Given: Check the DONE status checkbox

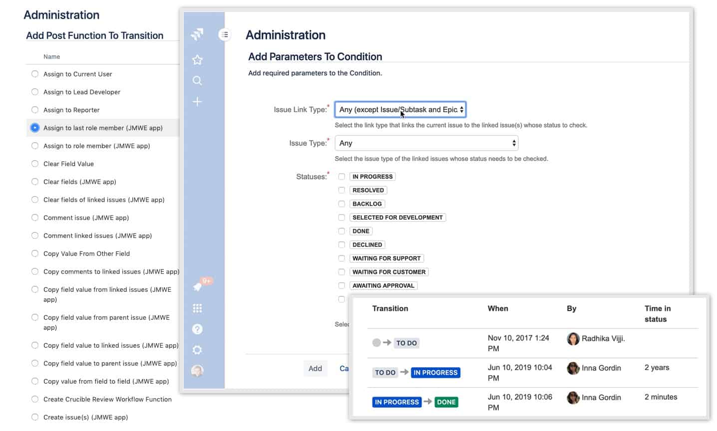Looking at the screenshot, I should point(342,230).
